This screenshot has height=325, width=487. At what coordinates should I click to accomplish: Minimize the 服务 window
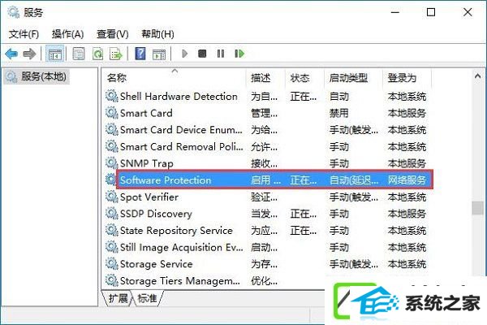coord(395,12)
